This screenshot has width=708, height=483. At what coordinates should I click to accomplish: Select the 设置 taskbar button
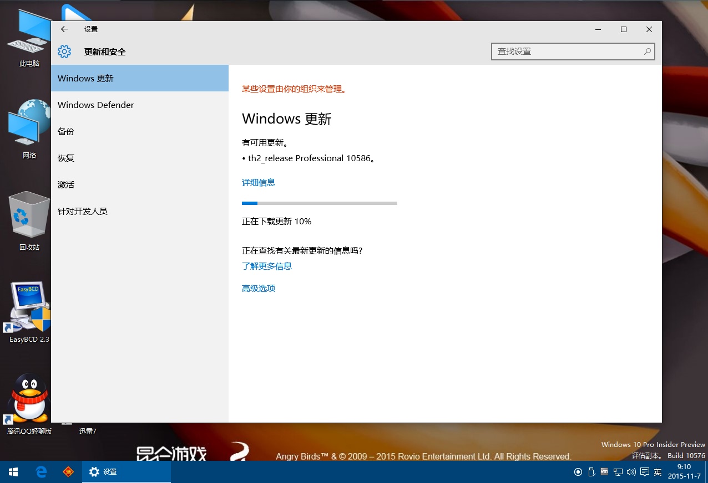tap(127, 472)
